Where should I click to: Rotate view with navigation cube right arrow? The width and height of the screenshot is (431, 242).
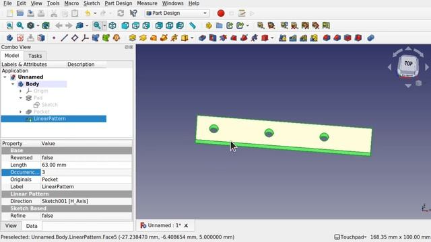pyautogui.click(x=427, y=67)
